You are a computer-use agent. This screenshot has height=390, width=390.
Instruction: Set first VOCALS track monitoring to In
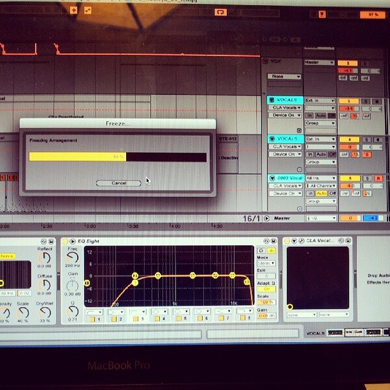point(309,116)
